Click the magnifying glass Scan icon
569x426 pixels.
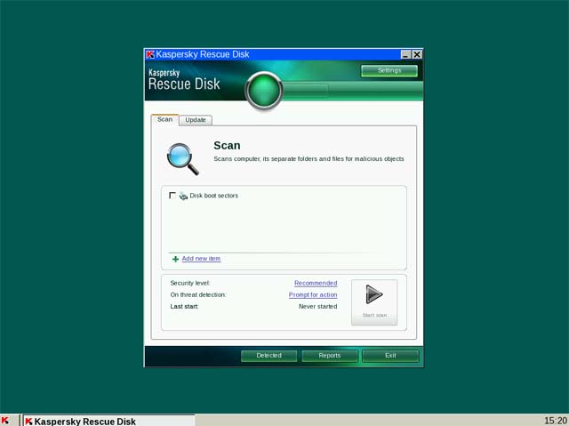(182, 159)
